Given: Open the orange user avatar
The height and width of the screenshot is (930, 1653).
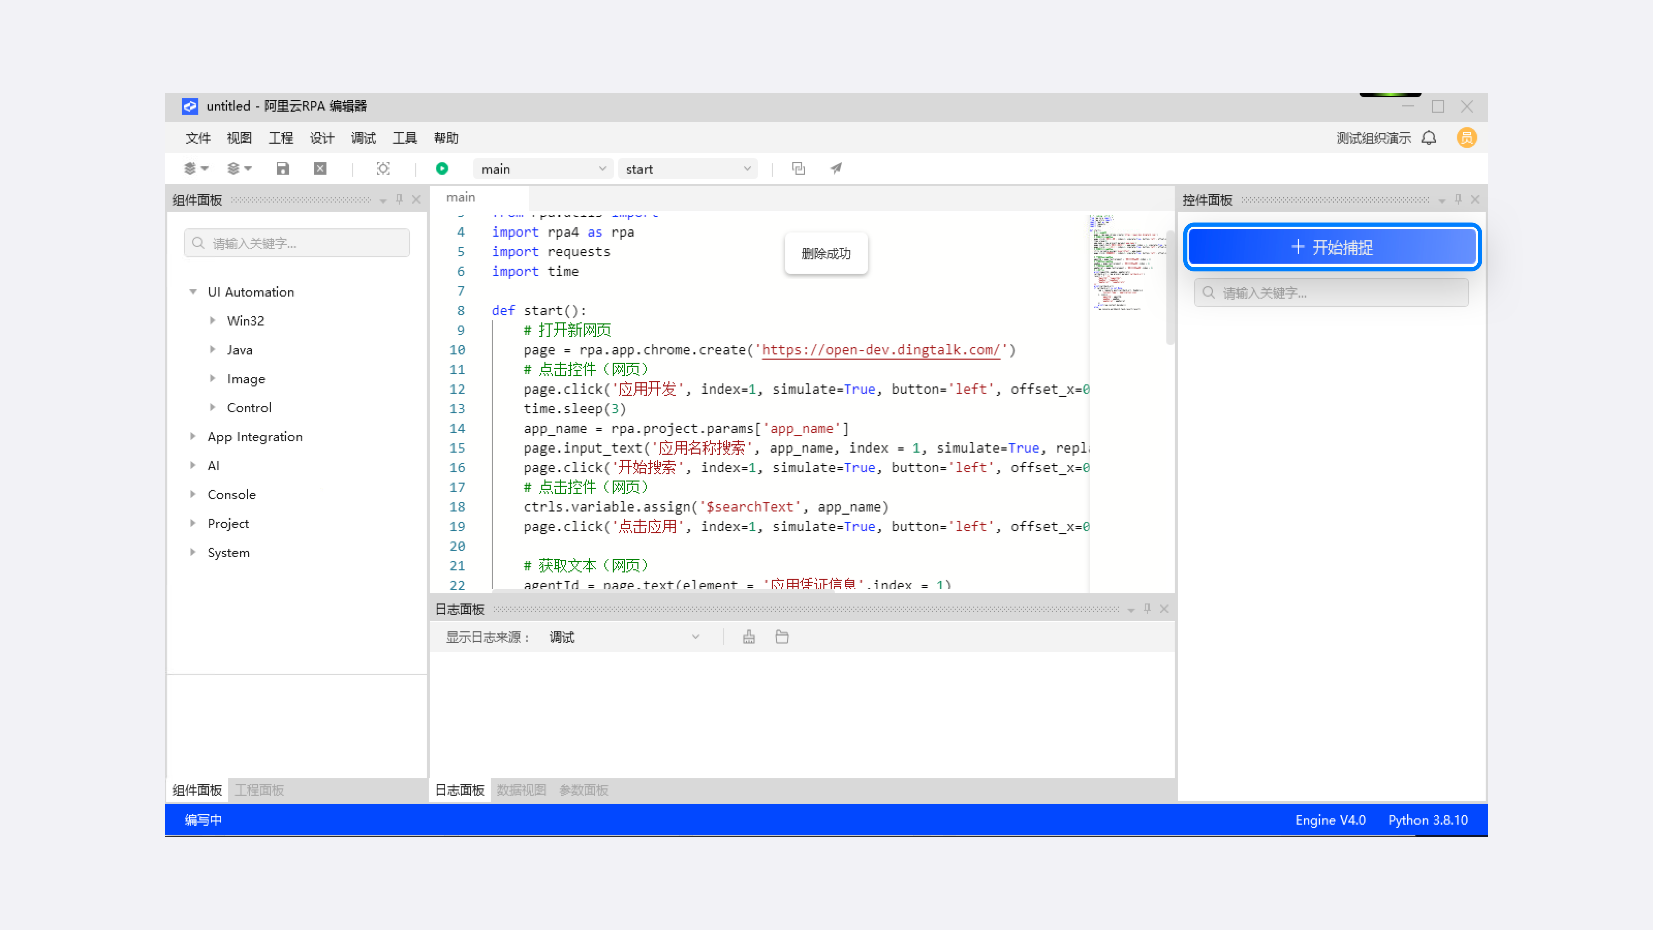Looking at the screenshot, I should coord(1467,138).
